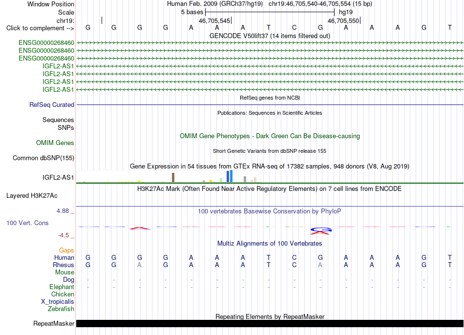
Task: Click the Zebrafish species label
Action: tap(61, 309)
